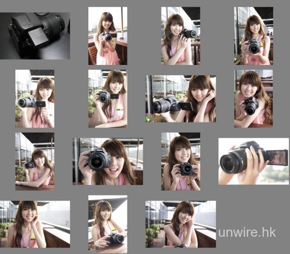View photo of girl looking down at flip screen
The width and height of the screenshot is (290, 254).
(35, 99)
